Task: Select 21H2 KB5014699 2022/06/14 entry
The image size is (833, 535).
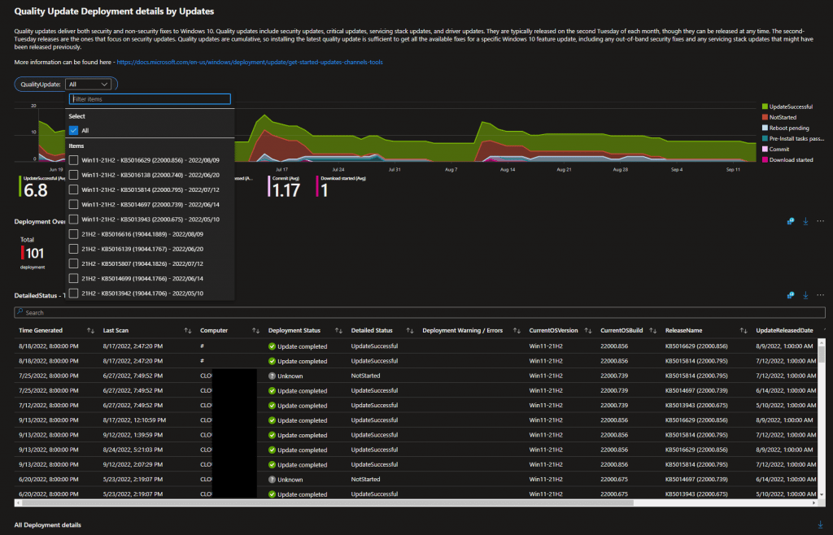Action: tap(142, 279)
